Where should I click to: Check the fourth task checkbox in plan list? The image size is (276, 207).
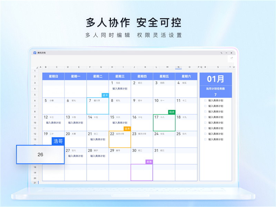(x=205, y=117)
